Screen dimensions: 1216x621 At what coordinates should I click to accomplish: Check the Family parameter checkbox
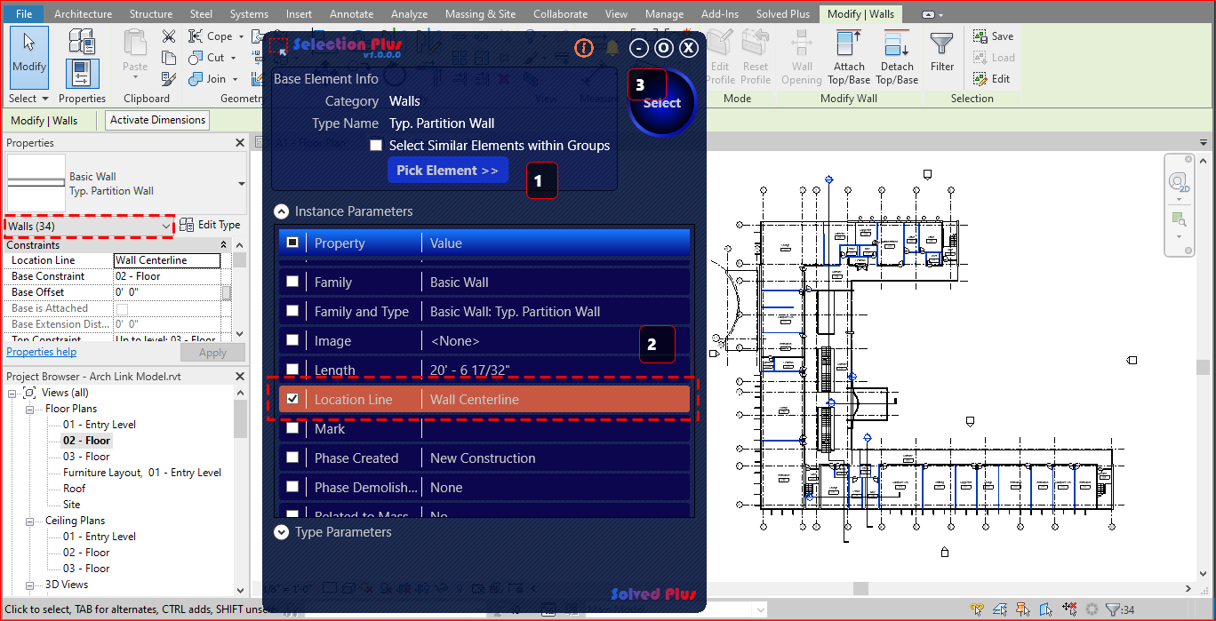pos(292,282)
